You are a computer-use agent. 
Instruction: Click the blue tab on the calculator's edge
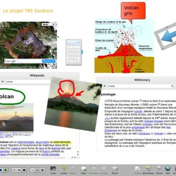[82, 52]
